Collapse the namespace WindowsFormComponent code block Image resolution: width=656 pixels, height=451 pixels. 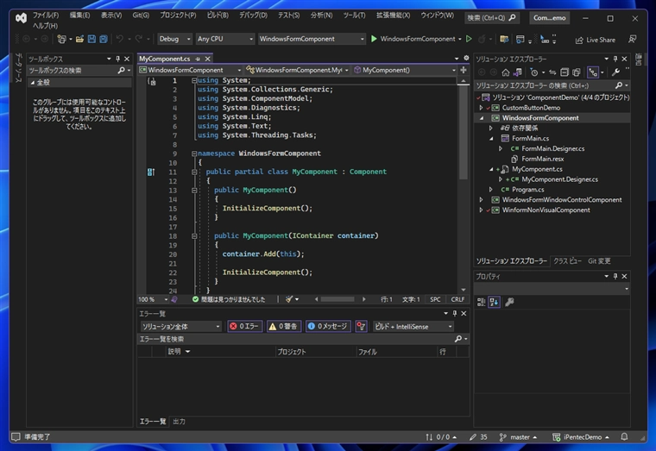coord(194,153)
